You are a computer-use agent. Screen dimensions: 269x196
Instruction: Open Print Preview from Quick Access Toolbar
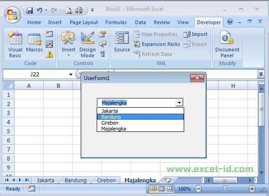[x=69, y=10]
